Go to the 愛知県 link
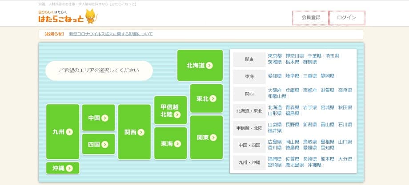Screen dimensions: 409x185 (x=275, y=76)
